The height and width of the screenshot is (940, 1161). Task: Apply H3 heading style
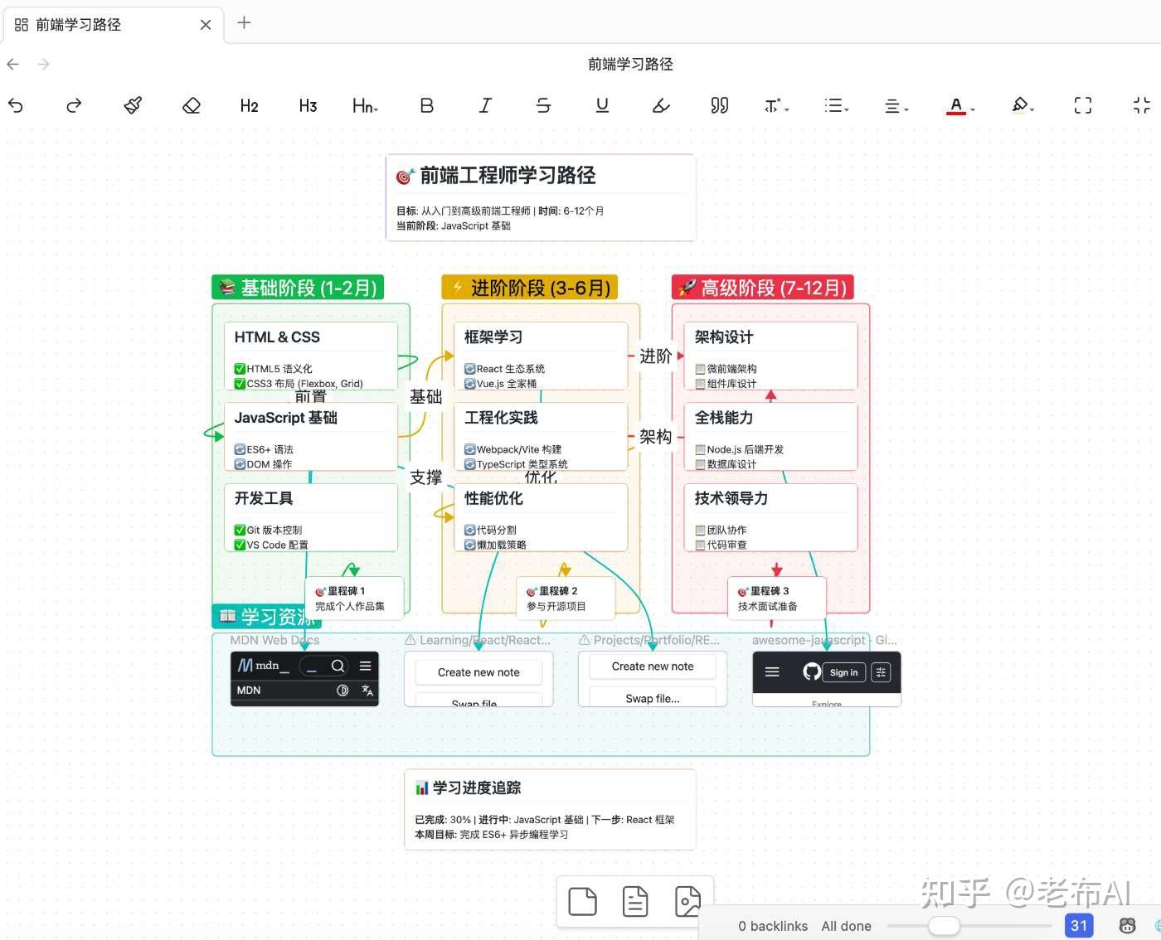(x=308, y=105)
